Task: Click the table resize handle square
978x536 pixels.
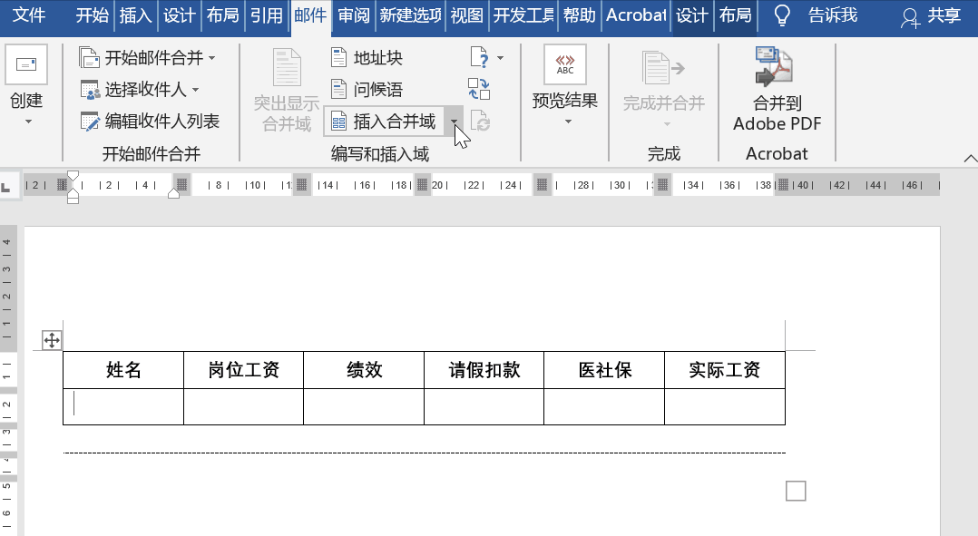Action: [796, 492]
